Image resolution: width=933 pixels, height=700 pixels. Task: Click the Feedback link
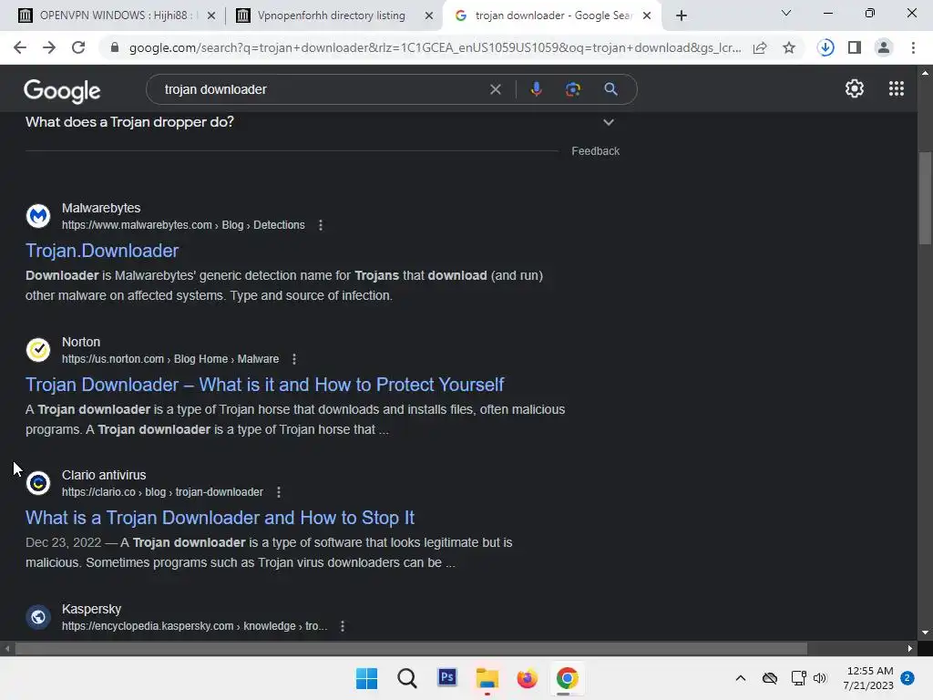click(x=596, y=151)
